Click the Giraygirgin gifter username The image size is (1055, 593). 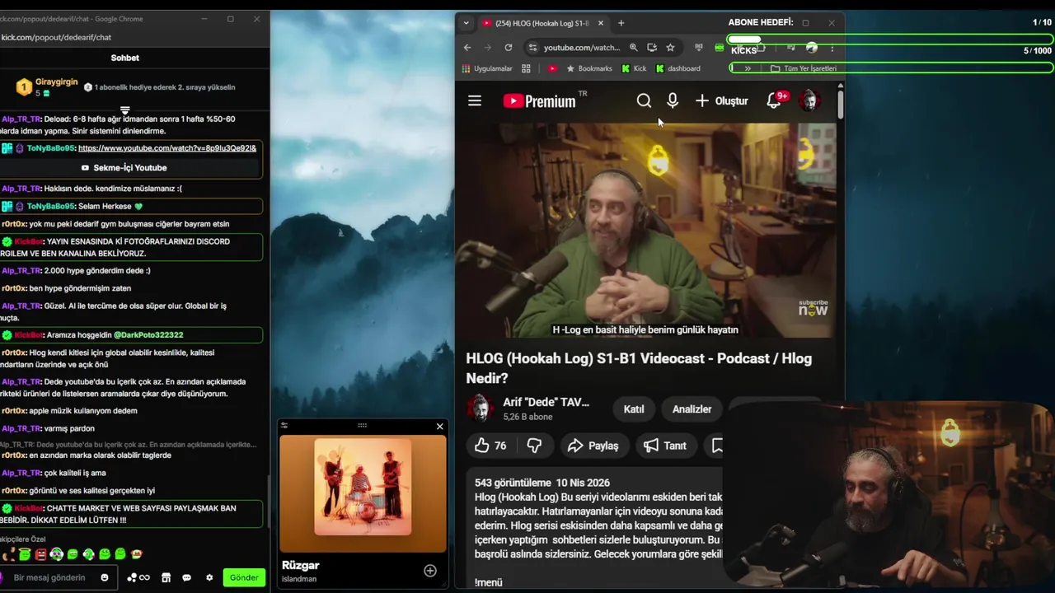click(x=57, y=82)
